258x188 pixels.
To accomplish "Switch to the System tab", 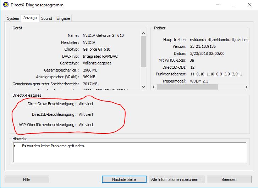I will pyautogui.click(x=13, y=18).
